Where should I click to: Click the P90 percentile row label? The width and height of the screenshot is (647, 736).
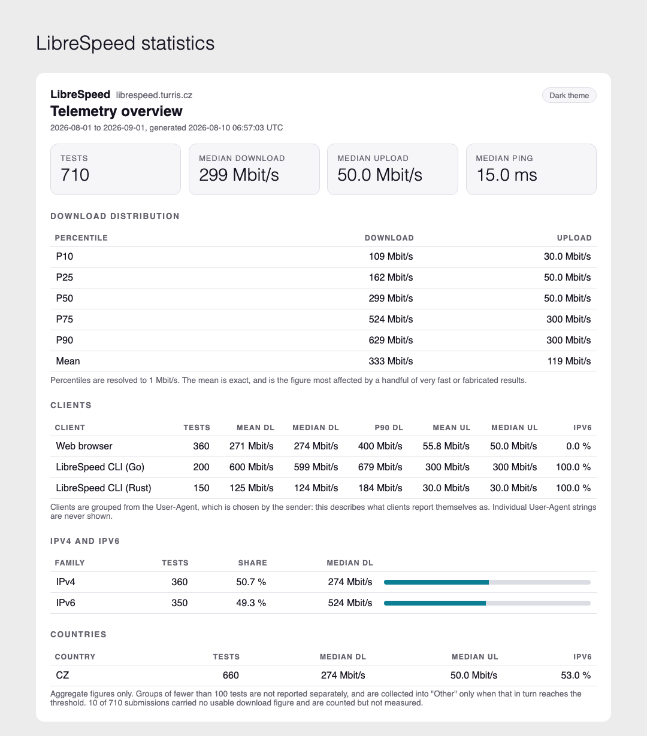tap(65, 340)
